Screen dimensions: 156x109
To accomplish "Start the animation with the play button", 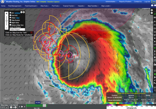I will (22, 107).
